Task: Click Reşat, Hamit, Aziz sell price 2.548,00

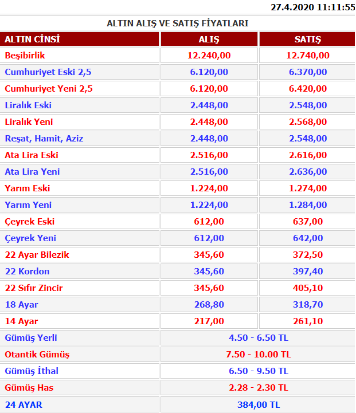Action: pyautogui.click(x=308, y=138)
